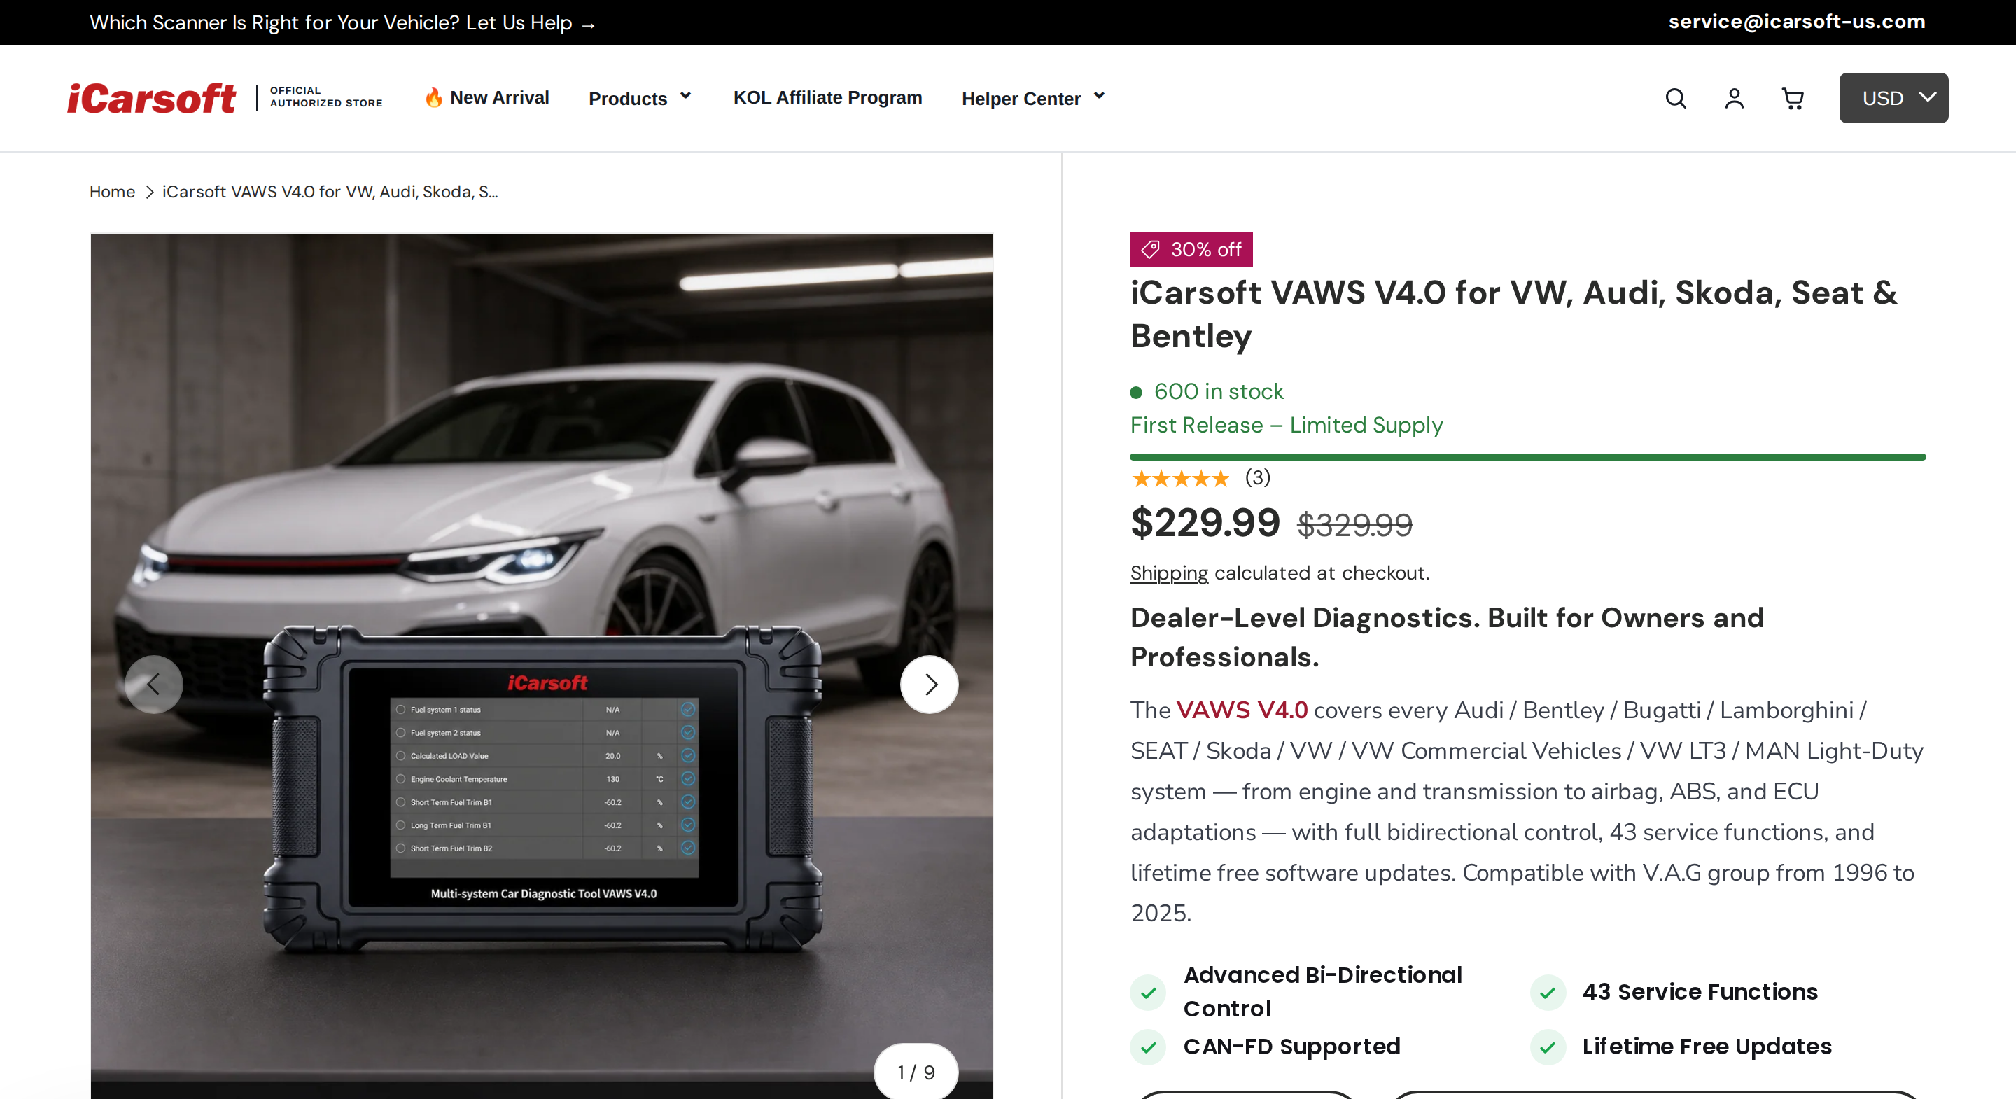The height and width of the screenshot is (1099, 2016).
Task: Go to previous product image arrow
Action: 154,685
